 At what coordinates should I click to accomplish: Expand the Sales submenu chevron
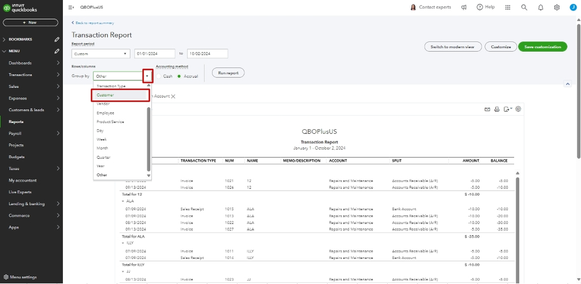(x=58, y=87)
